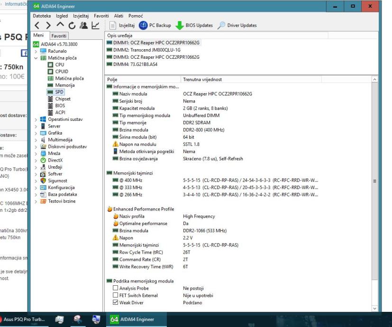Screen dimensions: 392x327
Task: Collapse the Matična ploča tree node
Action: (x=36, y=58)
